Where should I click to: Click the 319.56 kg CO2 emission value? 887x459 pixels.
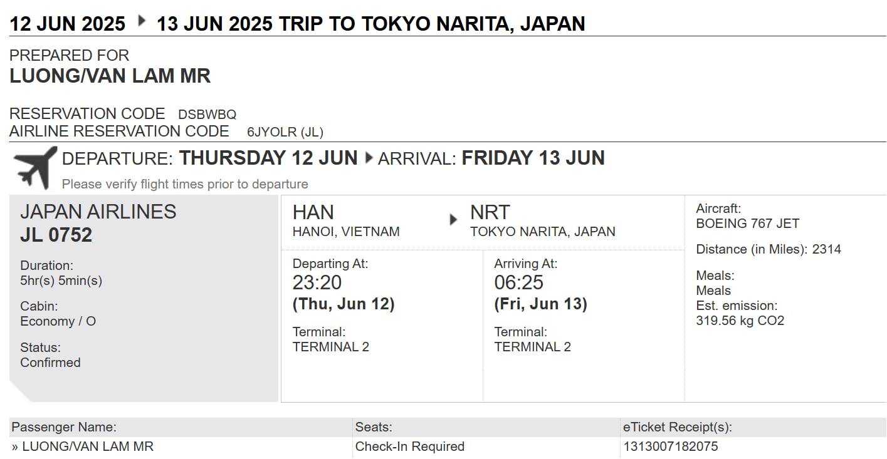tap(740, 321)
